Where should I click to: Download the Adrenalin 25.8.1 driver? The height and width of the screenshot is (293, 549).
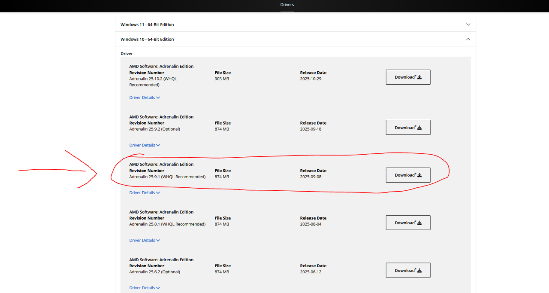click(x=408, y=223)
